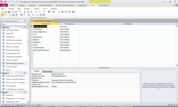
Task: Click the New document icon in toolbar
Action: [x=2, y=12]
